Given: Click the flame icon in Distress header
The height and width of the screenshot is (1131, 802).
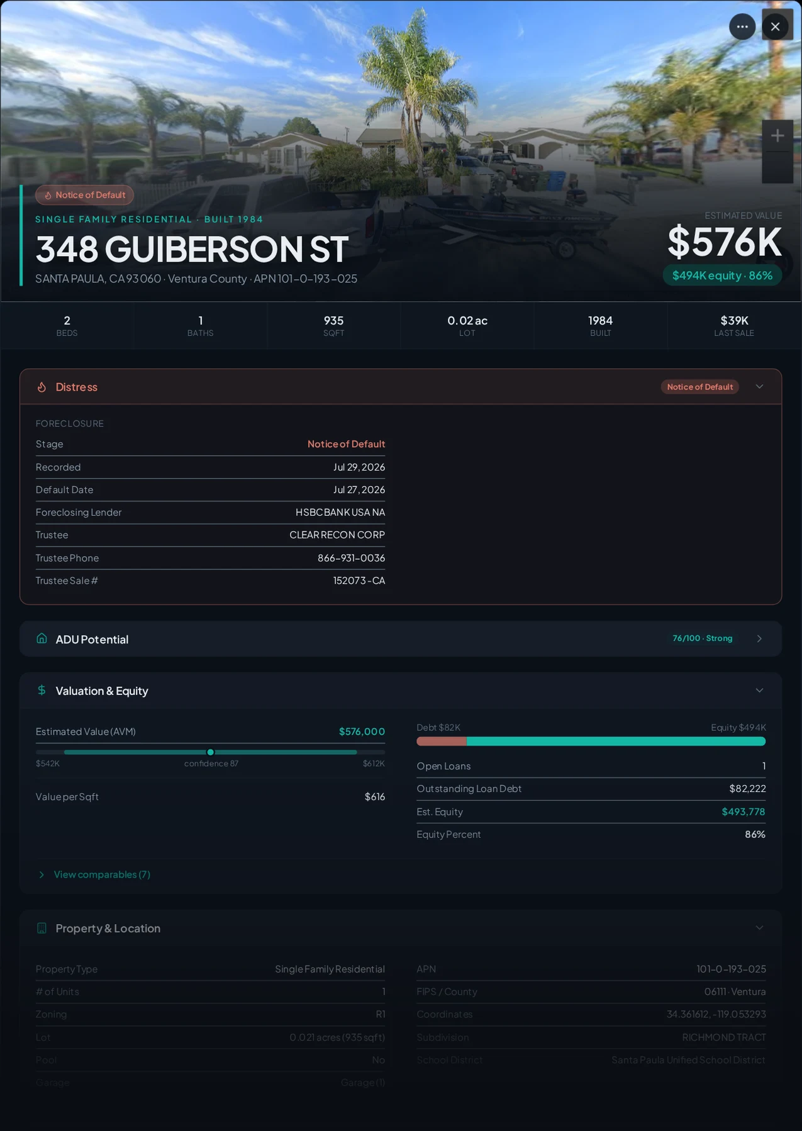Looking at the screenshot, I should [x=42, y=387].
